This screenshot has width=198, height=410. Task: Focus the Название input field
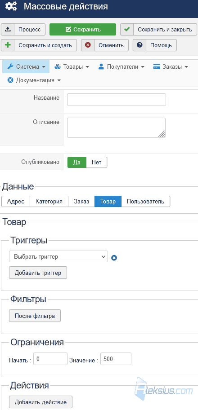117,100
